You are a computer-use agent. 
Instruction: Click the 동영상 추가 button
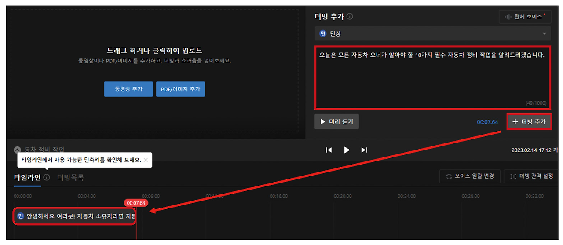click(x=128, y=89)
